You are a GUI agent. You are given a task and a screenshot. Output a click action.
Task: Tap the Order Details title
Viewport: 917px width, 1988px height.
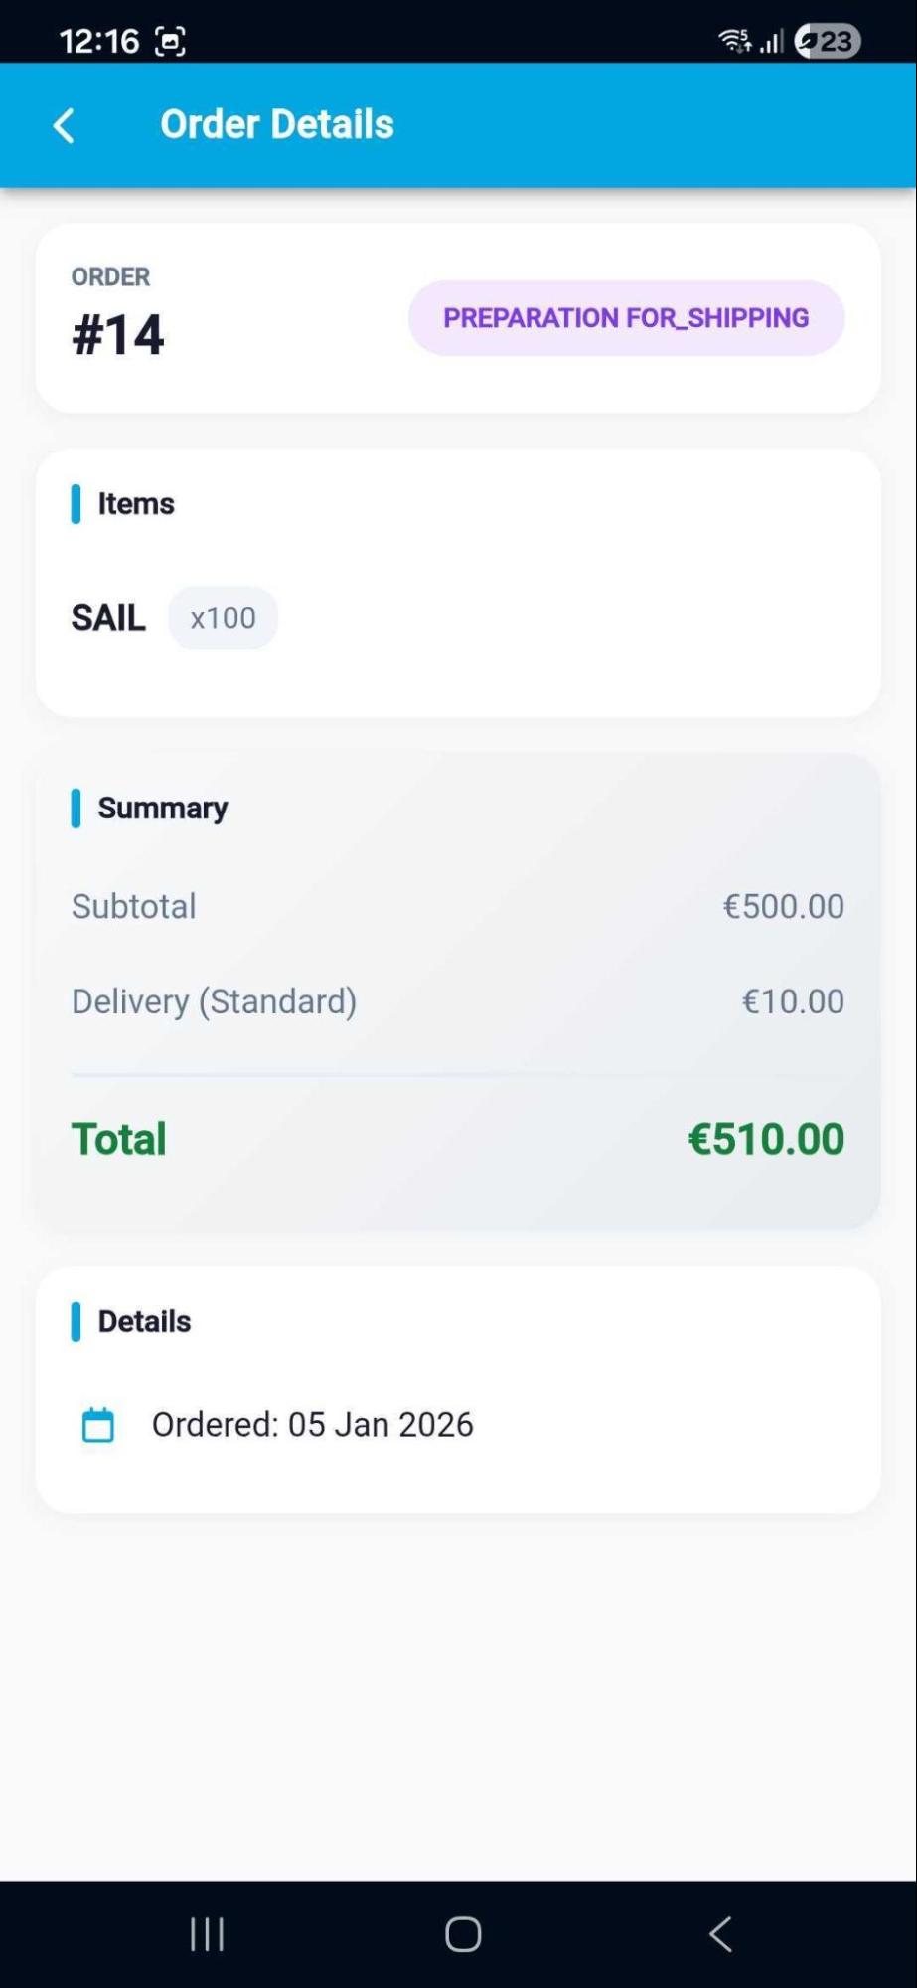coord(278,123)
